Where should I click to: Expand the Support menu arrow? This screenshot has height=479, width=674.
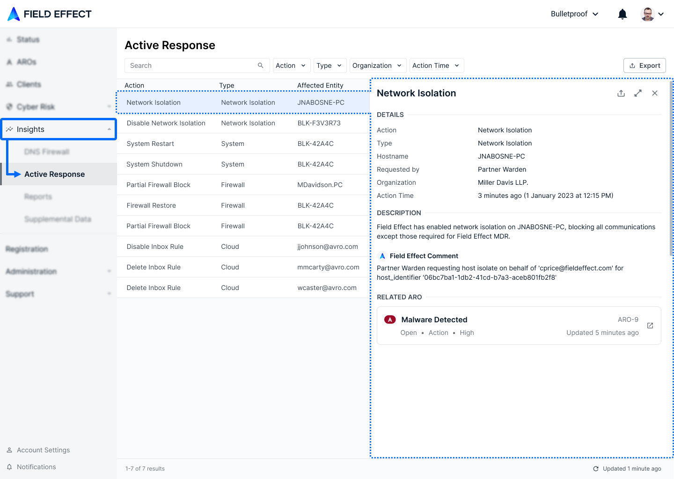point(109,294)
